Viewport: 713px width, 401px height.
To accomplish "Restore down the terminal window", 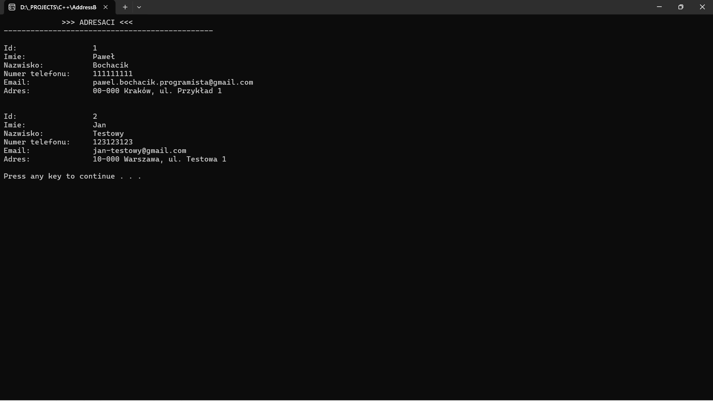I will 681,7.
